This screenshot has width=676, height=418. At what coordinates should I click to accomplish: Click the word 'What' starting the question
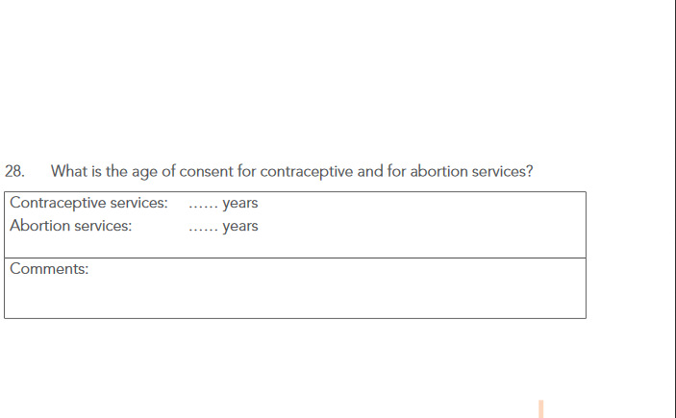coord(69,172)
